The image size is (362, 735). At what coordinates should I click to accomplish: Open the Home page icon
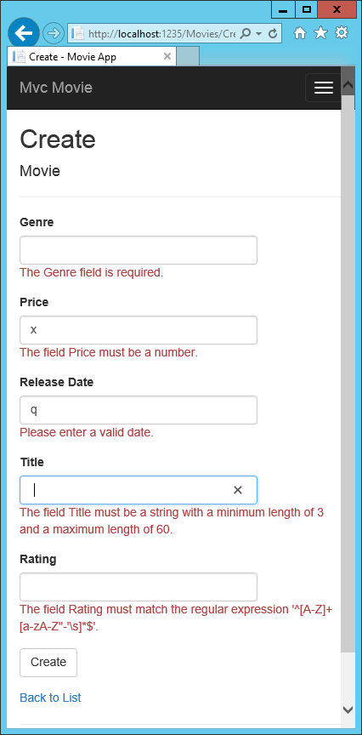[300, 33]
